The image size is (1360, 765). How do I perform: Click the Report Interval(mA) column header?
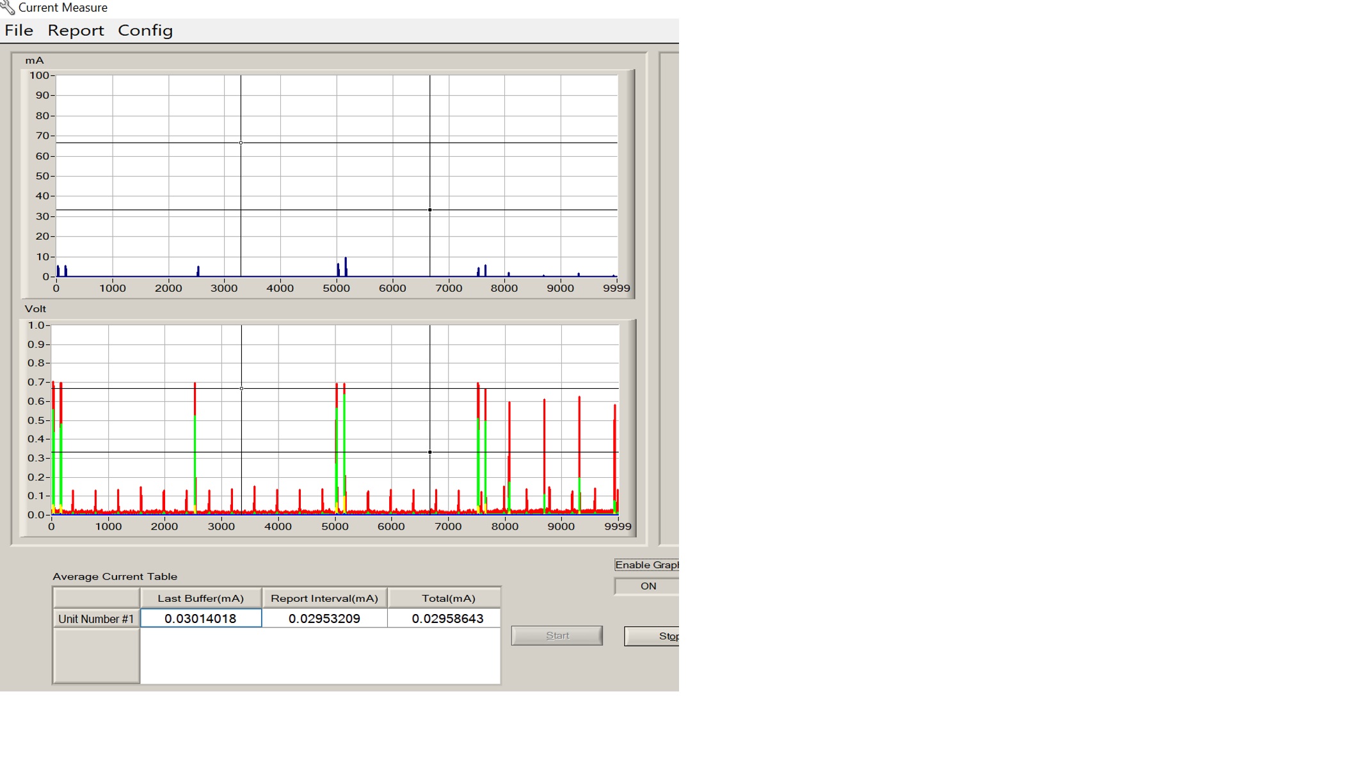tap(324, 598)
